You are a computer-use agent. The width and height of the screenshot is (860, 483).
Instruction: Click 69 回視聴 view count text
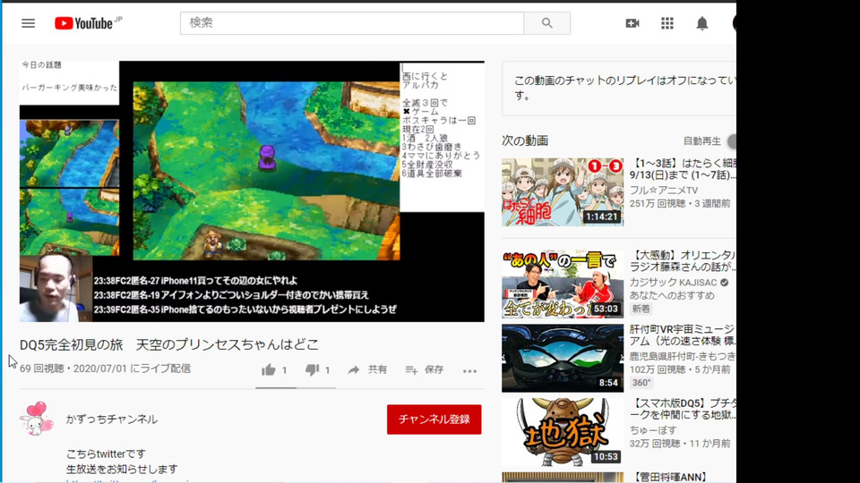point(42,369)
